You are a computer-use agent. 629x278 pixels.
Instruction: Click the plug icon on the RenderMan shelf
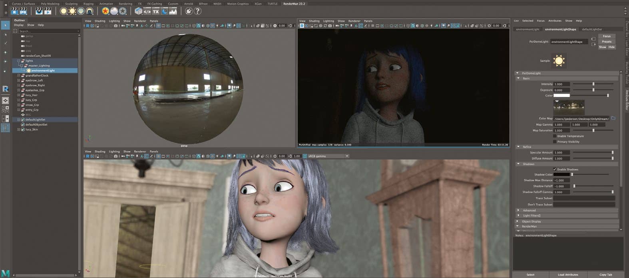189,11
